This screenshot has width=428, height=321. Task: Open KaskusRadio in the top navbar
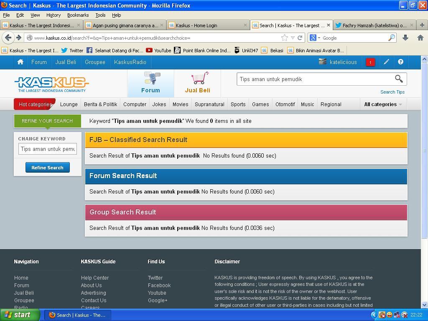click(130, 62)
